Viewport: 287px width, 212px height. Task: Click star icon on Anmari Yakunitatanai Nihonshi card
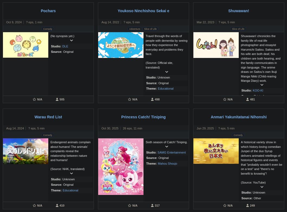pos(225,206)
